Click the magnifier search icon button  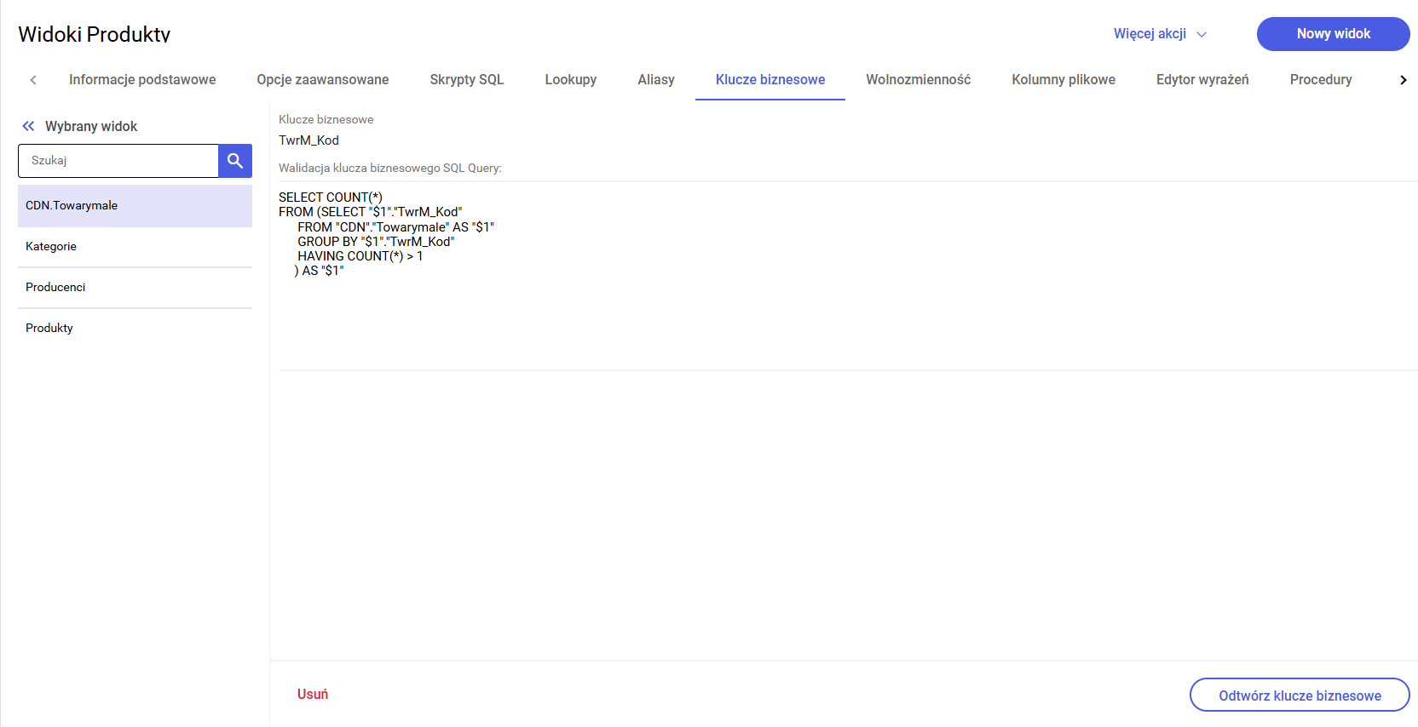(235, 160)
